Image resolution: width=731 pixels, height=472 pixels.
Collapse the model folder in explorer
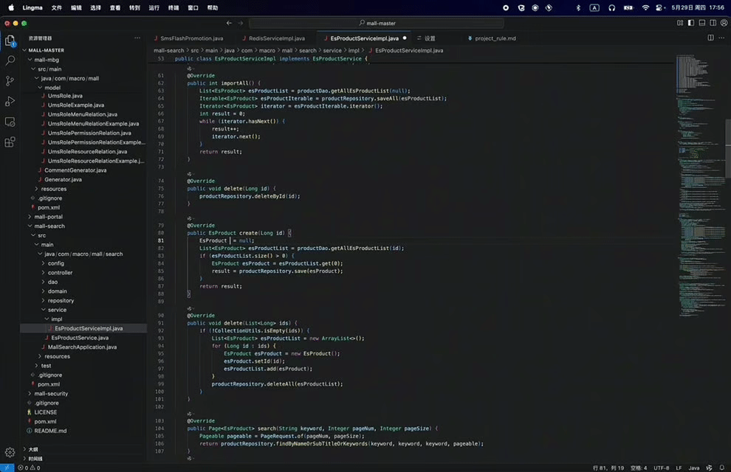point(53,86)
